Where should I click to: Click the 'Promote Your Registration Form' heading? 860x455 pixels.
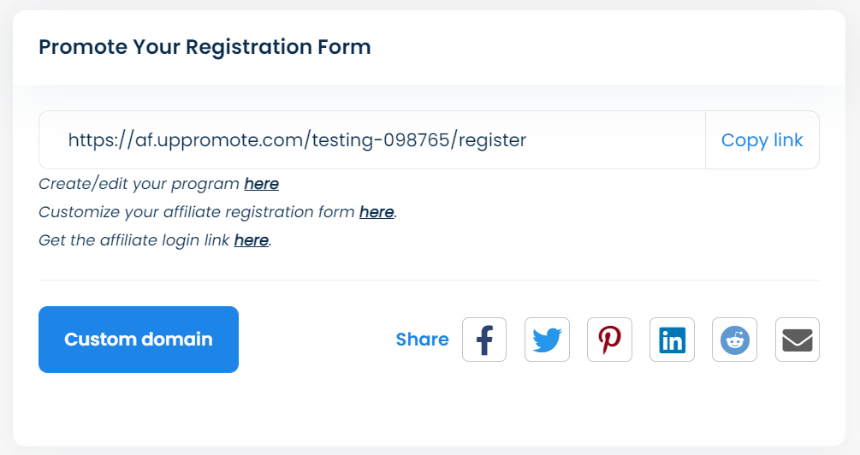click(205, 47)
